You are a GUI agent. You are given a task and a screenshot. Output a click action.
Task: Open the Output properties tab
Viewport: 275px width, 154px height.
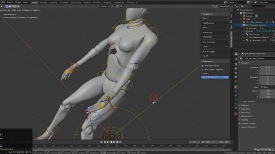[x=236, y=68]
